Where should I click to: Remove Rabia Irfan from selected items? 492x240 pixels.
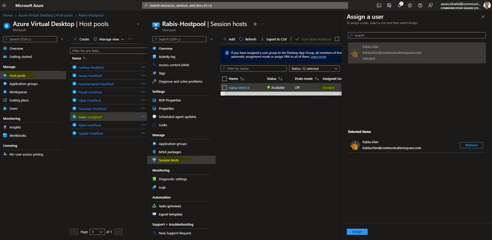[471, 145]
